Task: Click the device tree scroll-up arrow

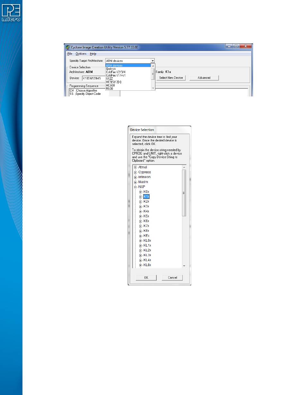Action: point(184,167)
